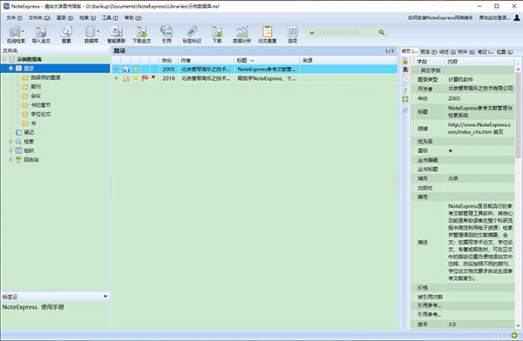Toggle the star on the 2005 record
Viewport: 523px width, 341px height.
(x=136, y=70)
